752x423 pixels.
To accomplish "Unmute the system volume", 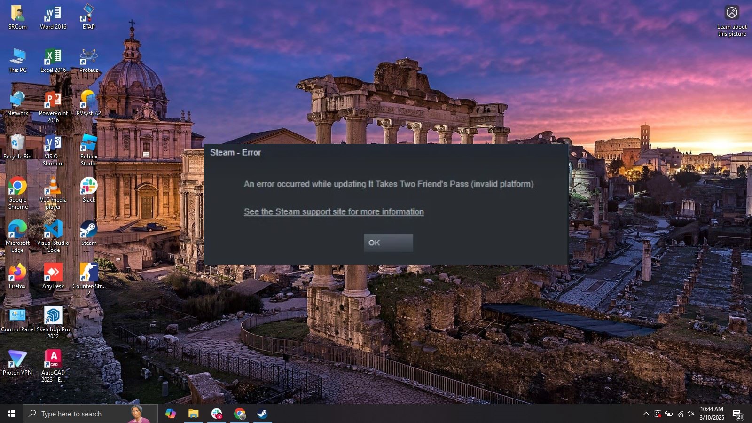I will (x=691, y=414).
